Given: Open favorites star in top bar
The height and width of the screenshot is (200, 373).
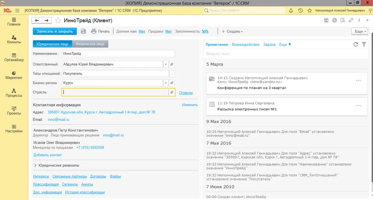Looking at the screenshot, I should [x=310, y=10].
